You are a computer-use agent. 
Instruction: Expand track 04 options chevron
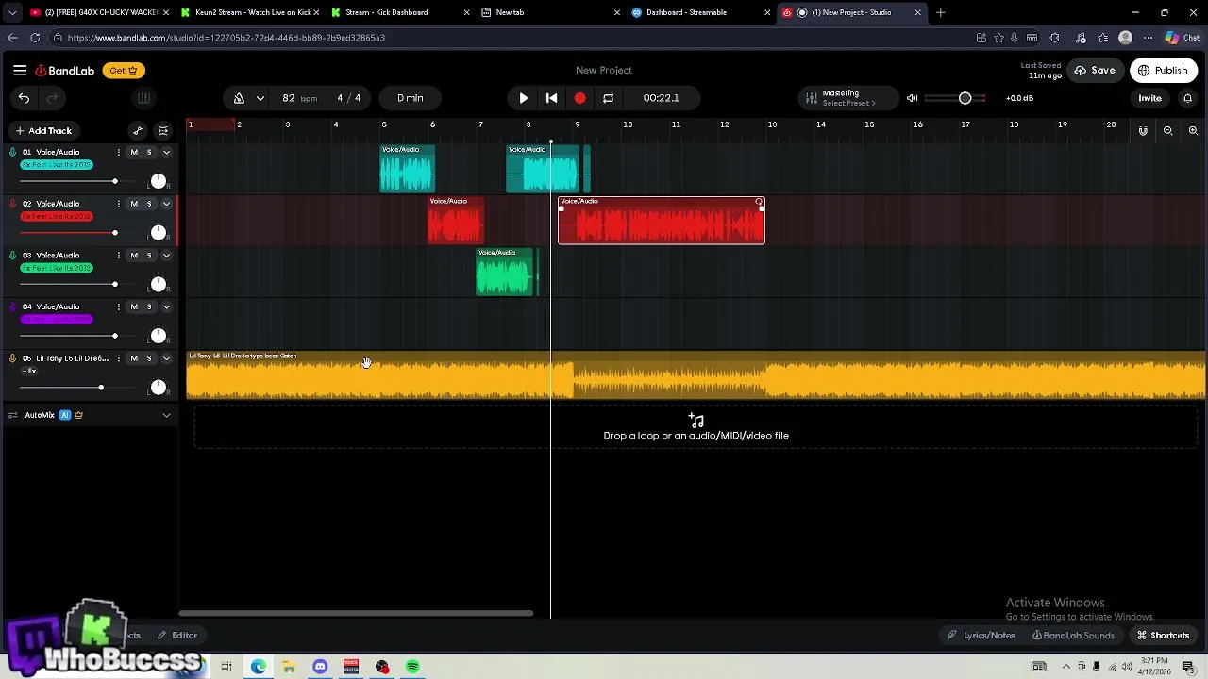tap(166, 306)
